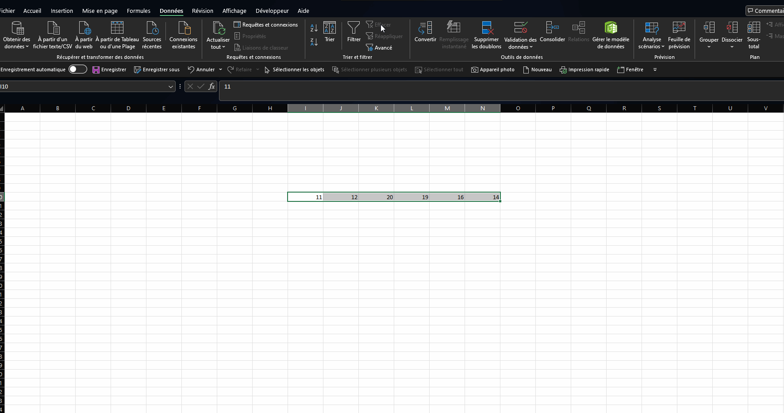This screenshot has width=784, height=413.
Task: Open the Name Box dropdown arrow
Action: 171,87
